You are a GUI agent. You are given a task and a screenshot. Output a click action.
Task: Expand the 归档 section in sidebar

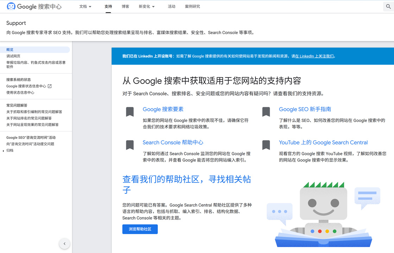[3, 151]
